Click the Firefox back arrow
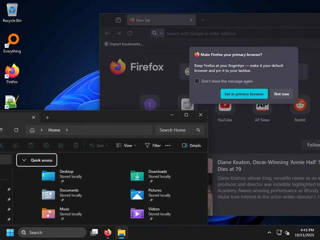Image resolution: width=320 pixels, height=240 pixels. coord(107,33)
